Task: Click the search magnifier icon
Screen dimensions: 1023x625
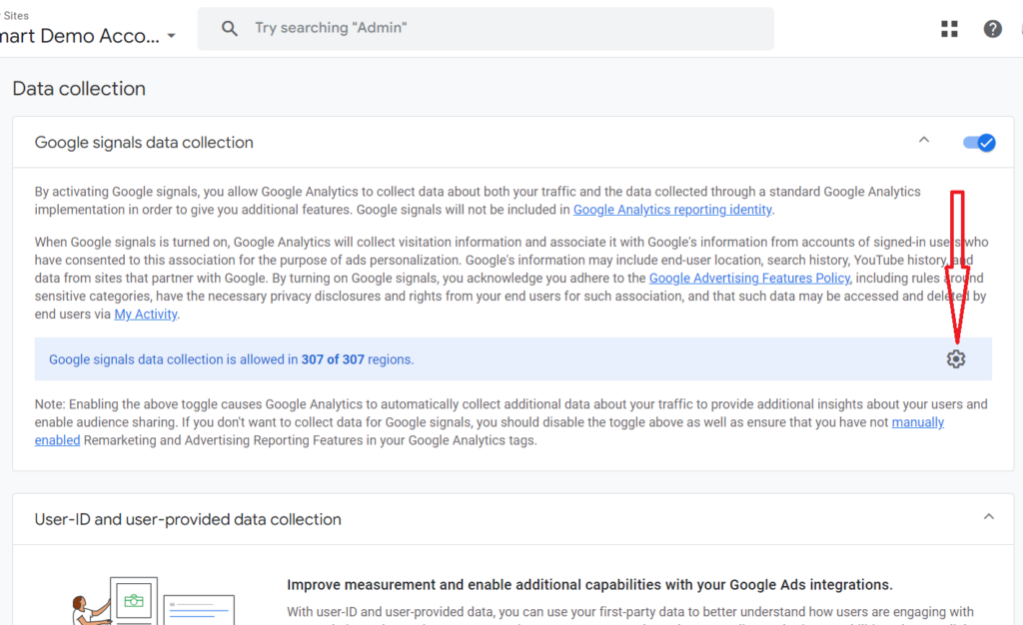Action: pyautogui.click(x=229, y=28)
